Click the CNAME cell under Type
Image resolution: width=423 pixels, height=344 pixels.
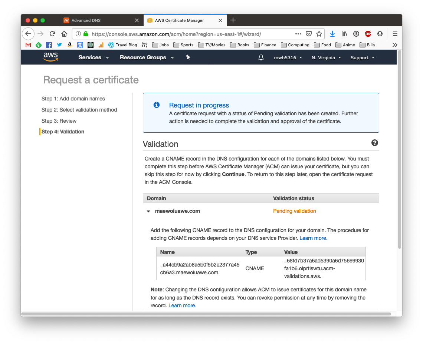[x=255, y=268]
